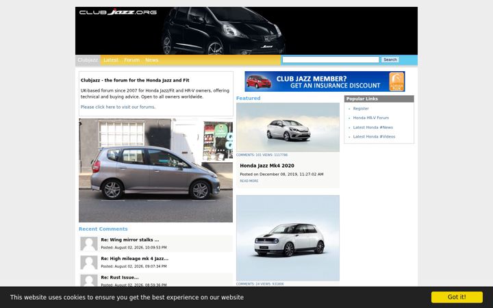Click avatar beside Wing mirror stalks comment
Viewport: 493px width, 308px height.
click(89, 244)
